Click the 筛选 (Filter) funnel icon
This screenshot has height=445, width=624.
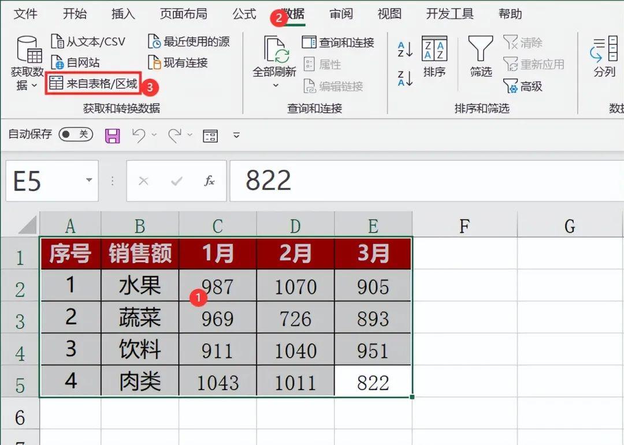(x=480, y=50)
